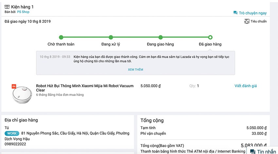Click the 6 tháng Bằng Hóa đơn mua hàng warranty text
Image resolution: width=278 pixels, height=154 pixels.
(x=60, y=95)
